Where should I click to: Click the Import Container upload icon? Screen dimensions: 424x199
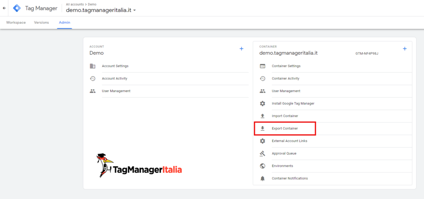coord(262,116)
